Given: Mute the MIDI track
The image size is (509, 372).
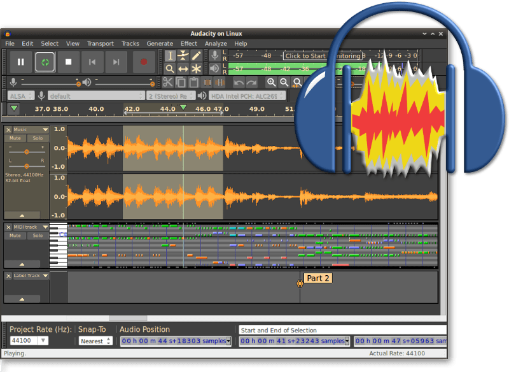Looking at the screenshot, I should click(x=15, y=236).
